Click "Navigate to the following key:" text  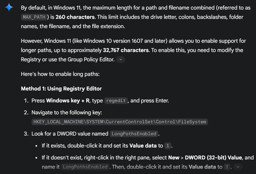click(67, 112)
